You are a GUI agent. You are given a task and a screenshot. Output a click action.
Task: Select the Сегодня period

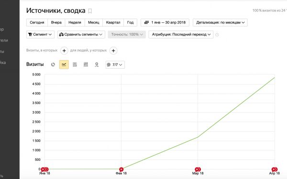tap(37, 22)
